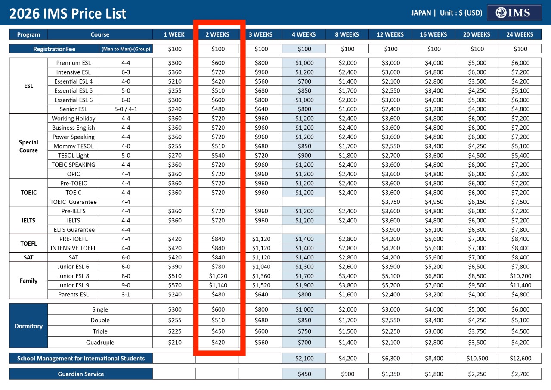Select the 4 WEEKS column header
Image resolution: width=551 pixels, height=390 pixels.
point(304,34)
